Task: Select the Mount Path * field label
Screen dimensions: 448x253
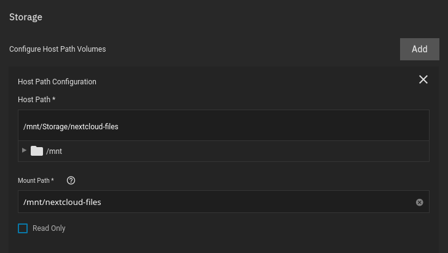Action: [36, 180]
